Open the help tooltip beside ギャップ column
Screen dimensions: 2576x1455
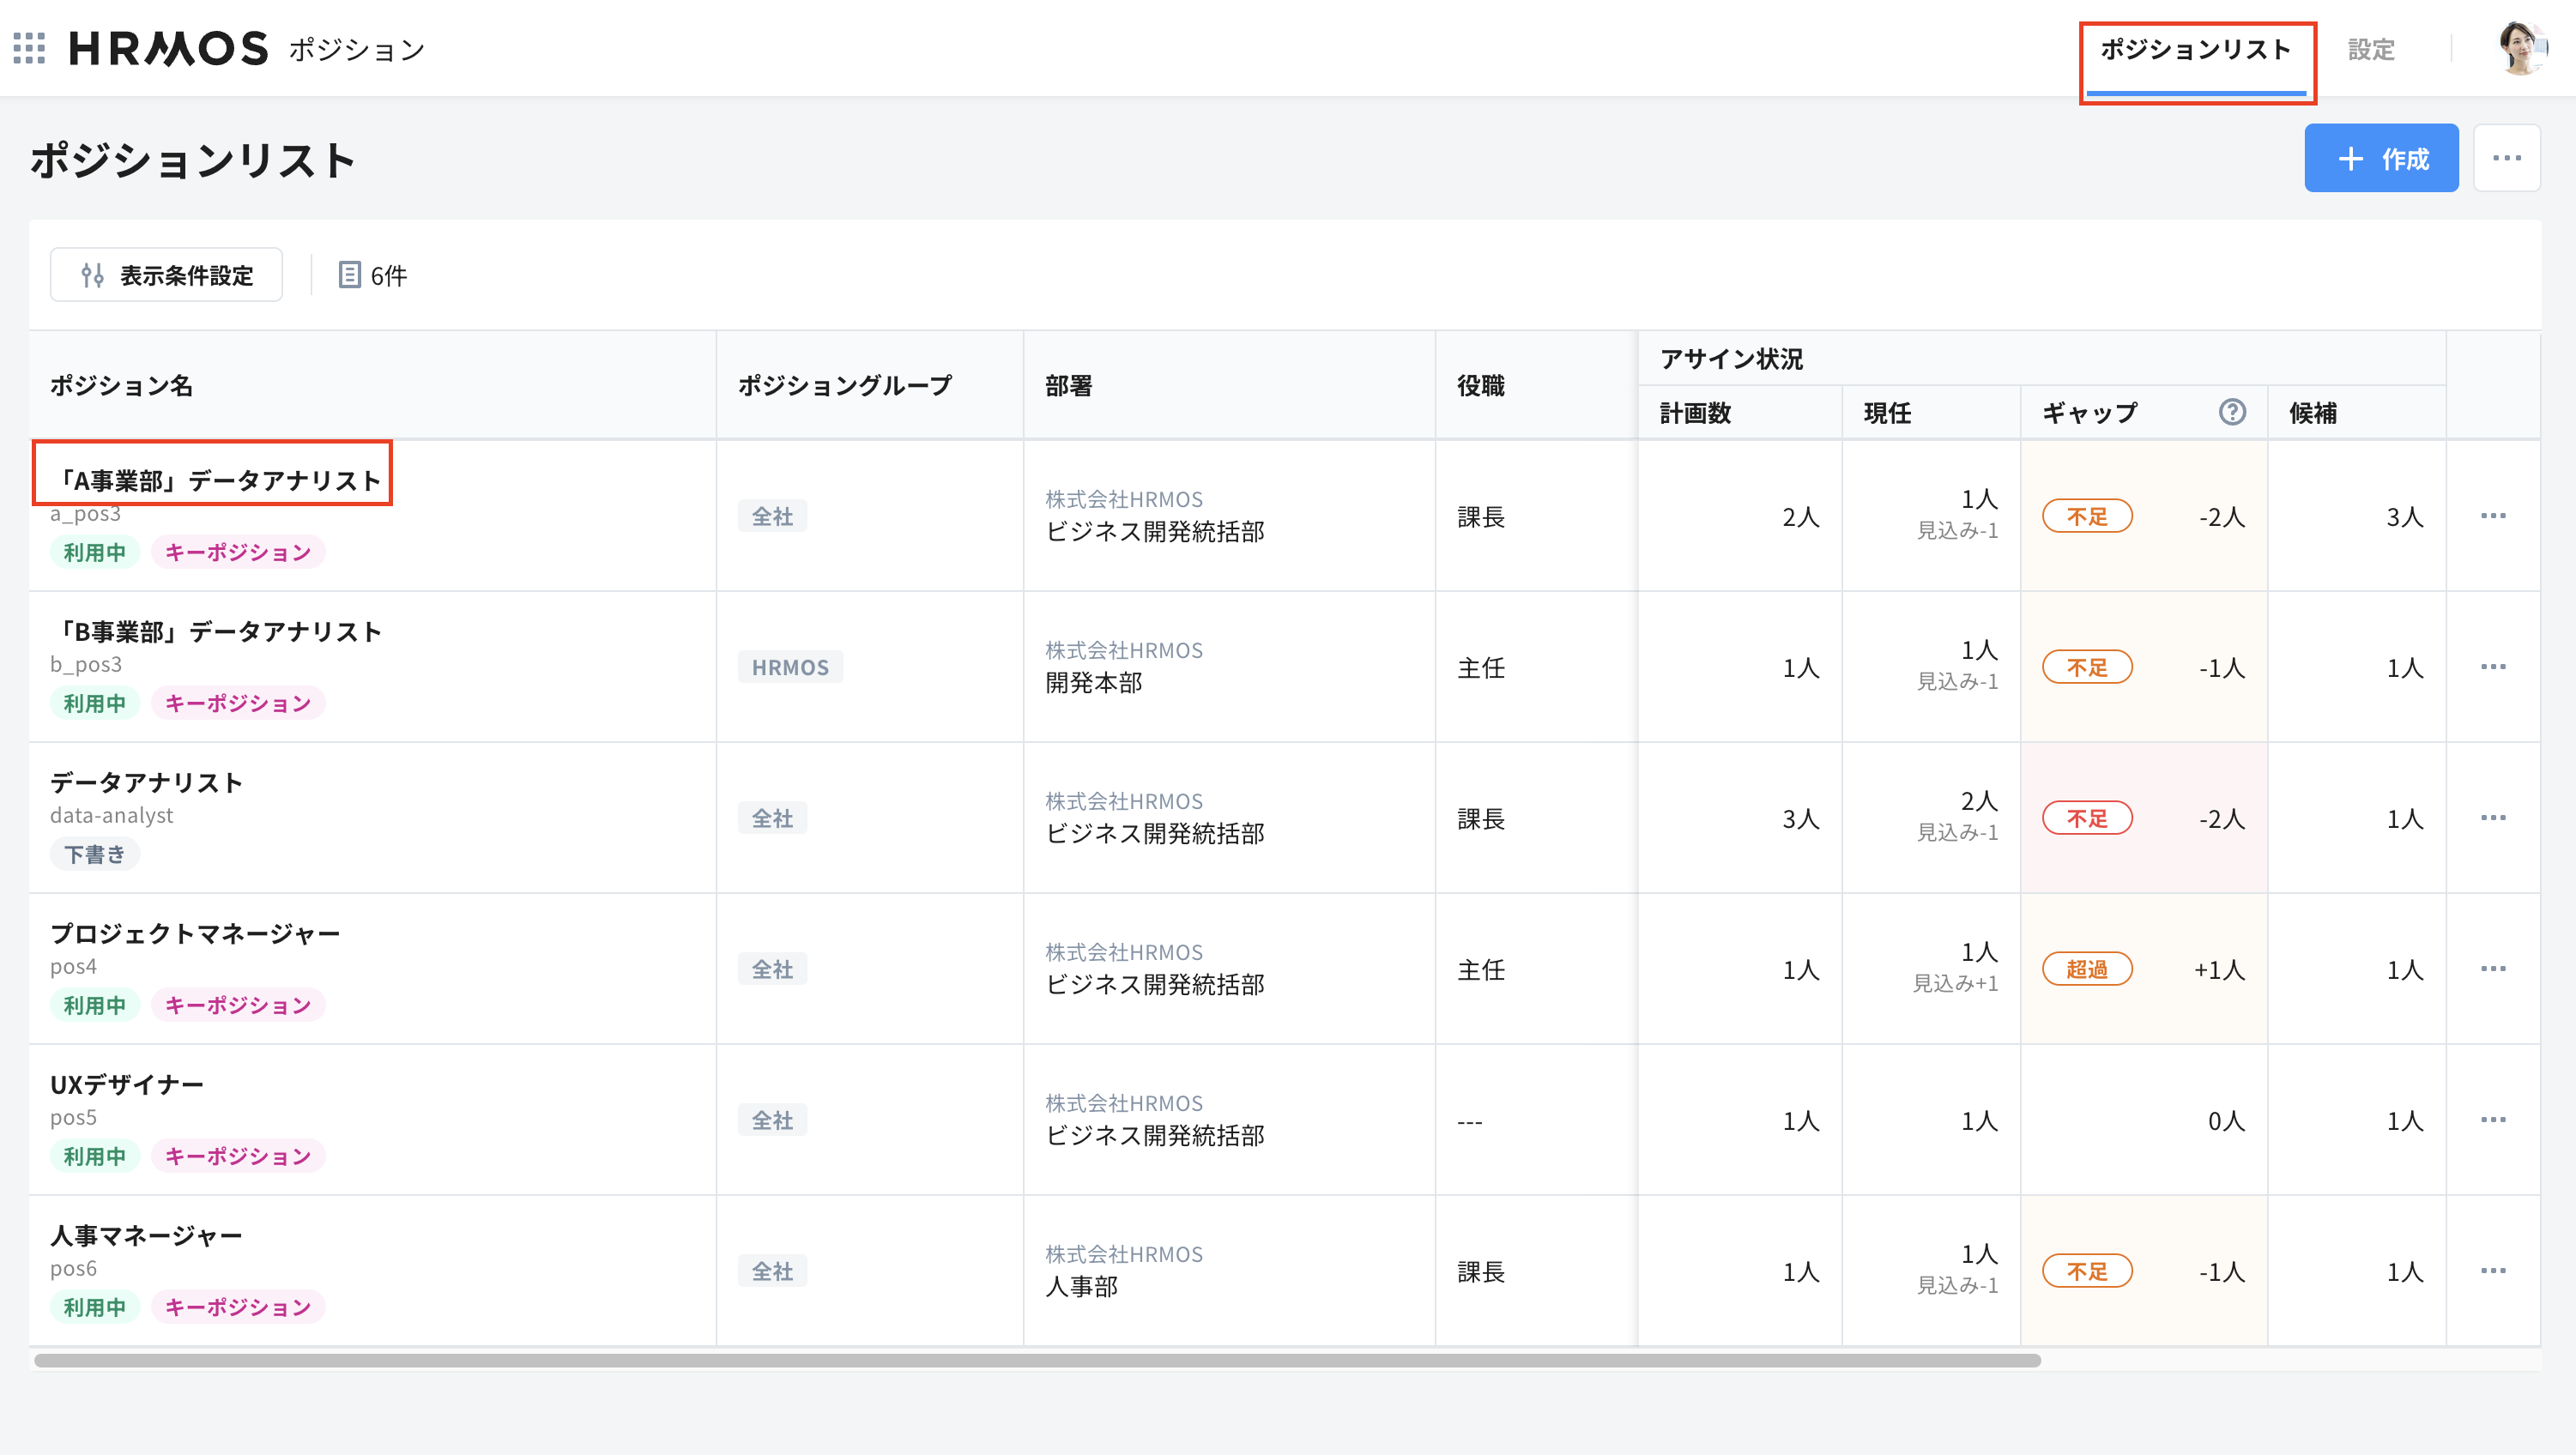(2232, 412)
